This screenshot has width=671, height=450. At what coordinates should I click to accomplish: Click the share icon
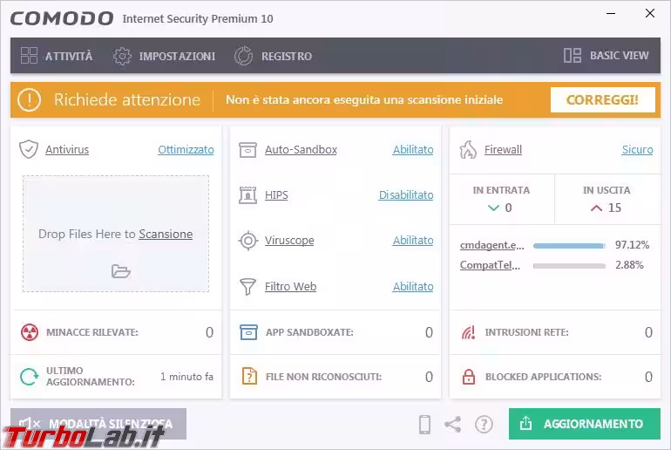[x=453, y=425]
